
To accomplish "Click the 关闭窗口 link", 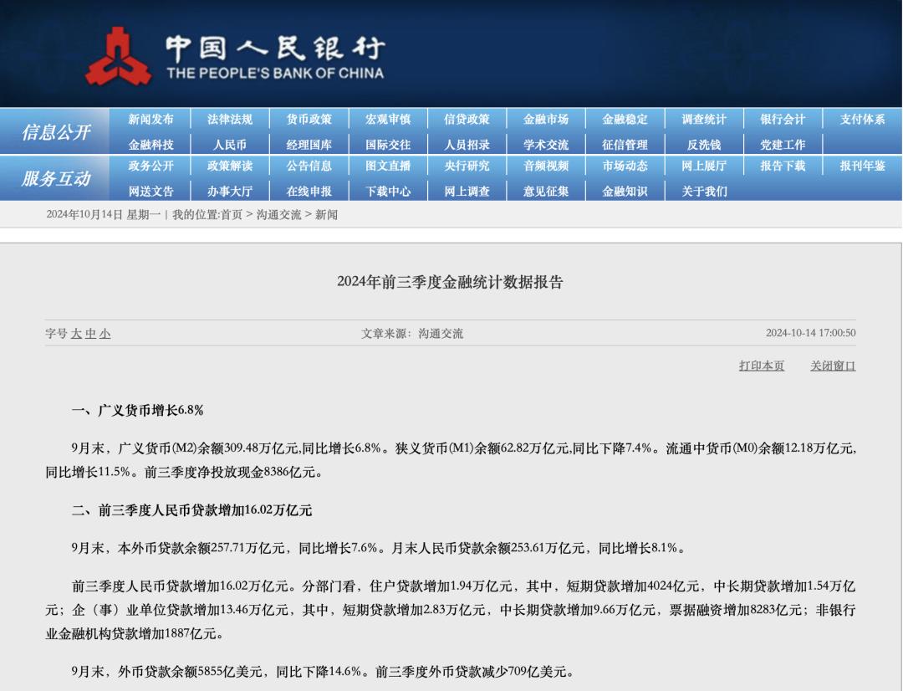I will pyautogui.click(x=833, y=366).
